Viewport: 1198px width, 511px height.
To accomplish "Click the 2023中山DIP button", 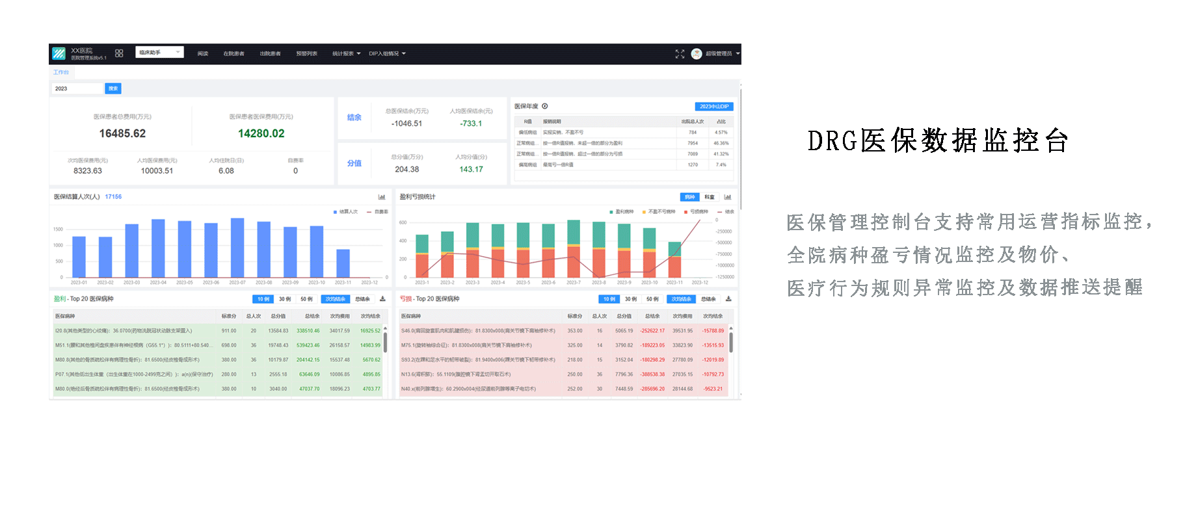I will [x=714, y=107].
